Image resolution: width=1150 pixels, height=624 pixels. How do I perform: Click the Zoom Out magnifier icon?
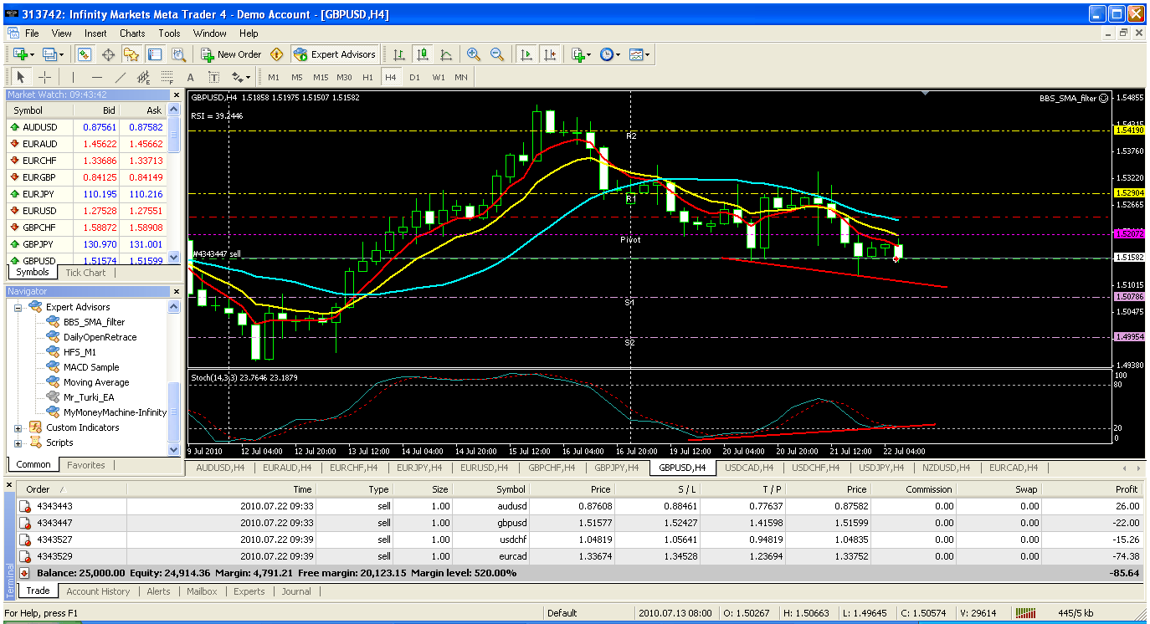pyautogui.click(x=497, y=54)
